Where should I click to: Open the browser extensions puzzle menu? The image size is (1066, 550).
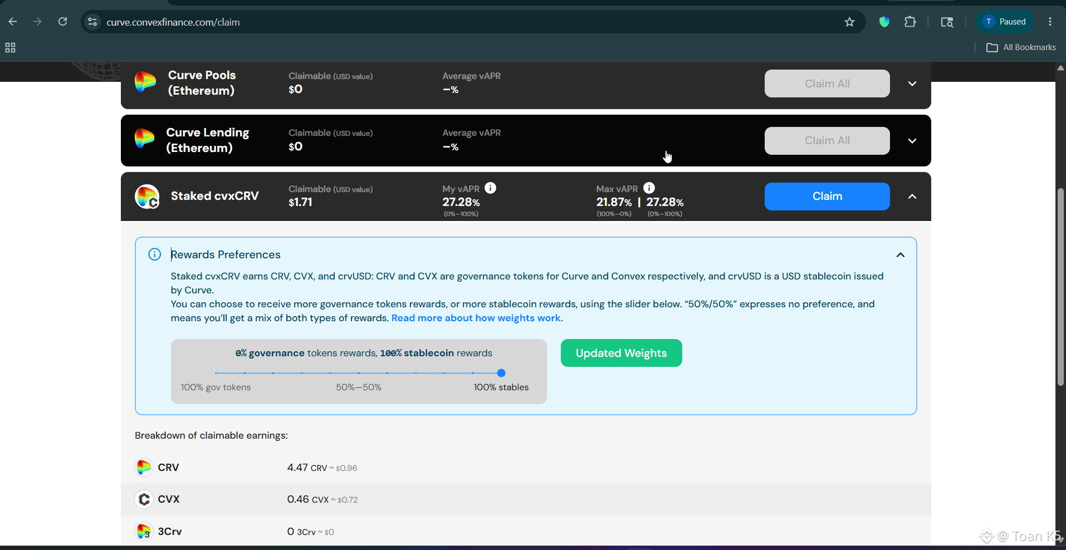pos(910,22)
